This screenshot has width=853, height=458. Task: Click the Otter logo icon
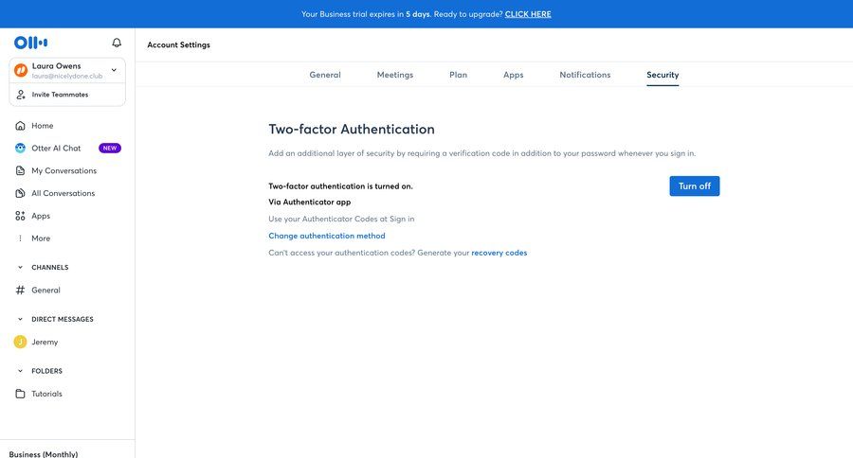point(30,43)
